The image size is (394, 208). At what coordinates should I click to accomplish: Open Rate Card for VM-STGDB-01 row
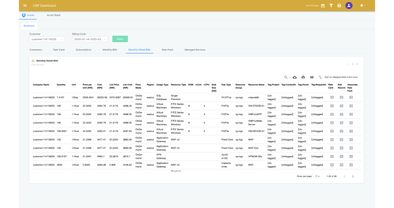pos(332,106)
